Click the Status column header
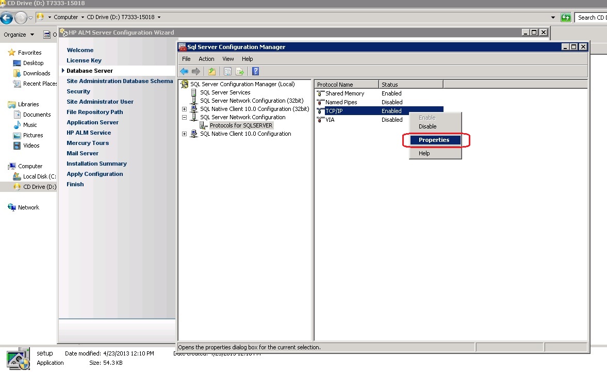The height and width of the screenshot is (372, 607). pos(411,85)
